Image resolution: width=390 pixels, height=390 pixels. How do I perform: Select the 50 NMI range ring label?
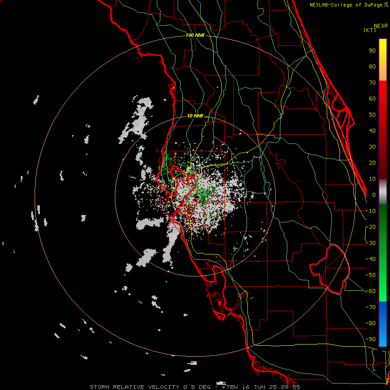tap(195, 116)
